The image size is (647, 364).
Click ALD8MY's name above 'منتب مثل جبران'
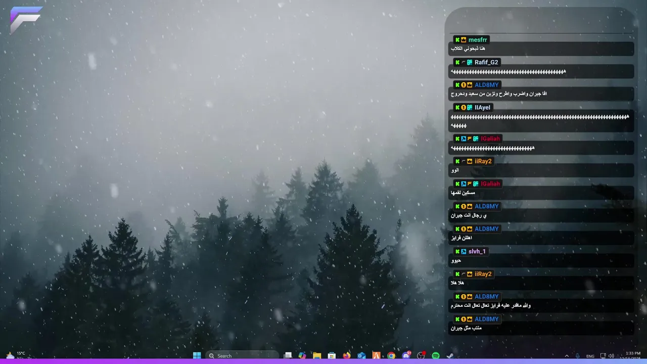(487, 319)
